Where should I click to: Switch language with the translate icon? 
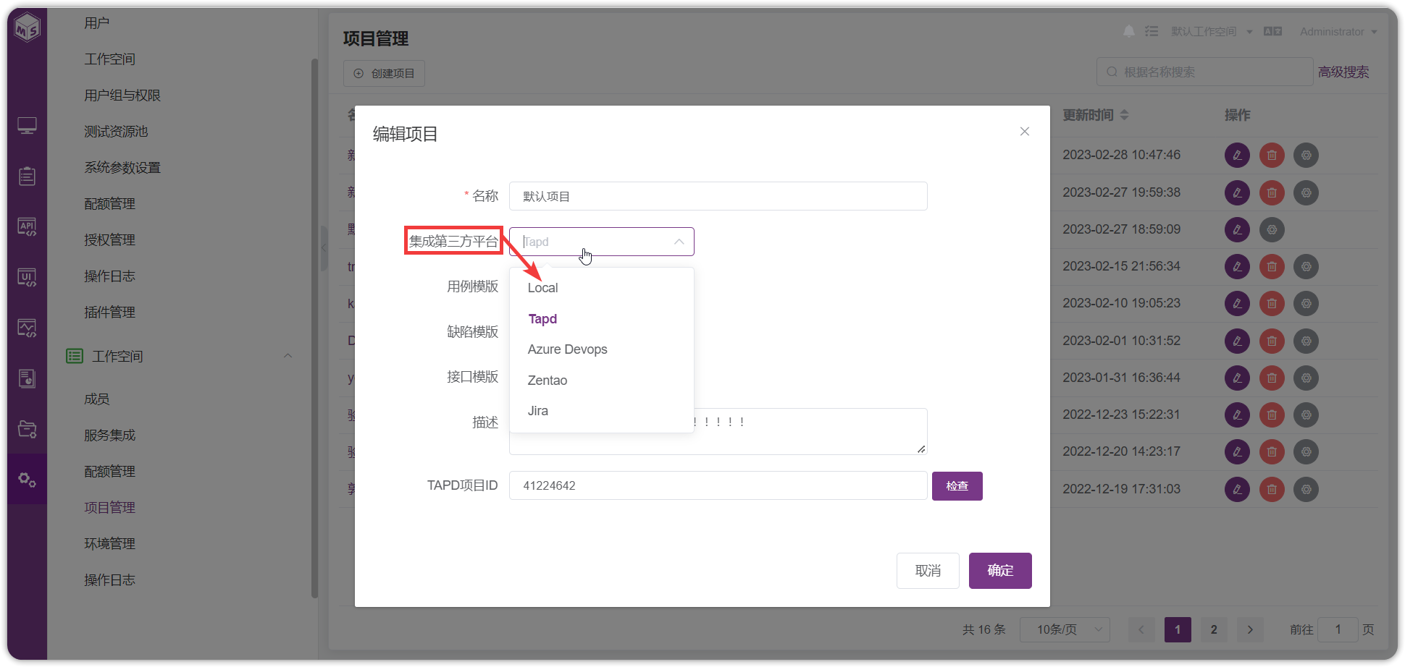pyautogui.click(x=1272, y=31)
